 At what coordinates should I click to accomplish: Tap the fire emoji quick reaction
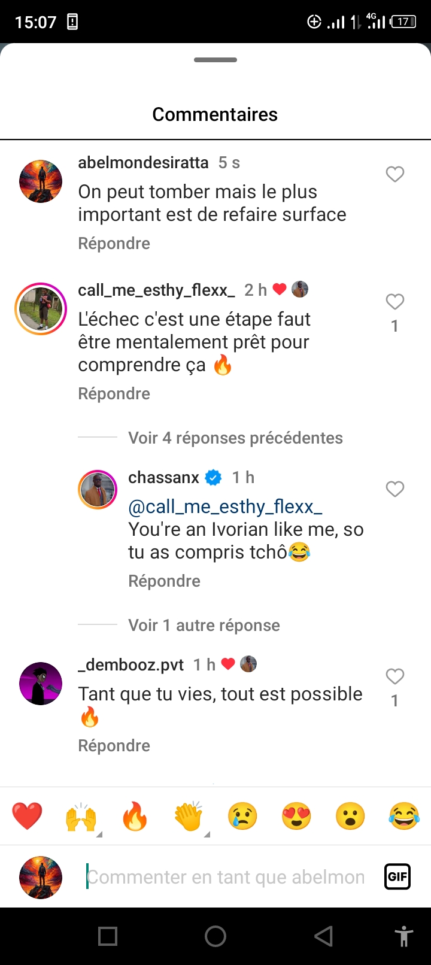[135, 817]
